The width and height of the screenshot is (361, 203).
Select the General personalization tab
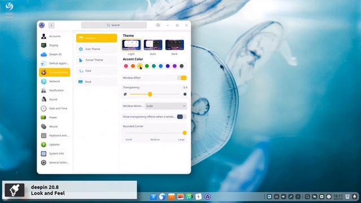[96, 38]
